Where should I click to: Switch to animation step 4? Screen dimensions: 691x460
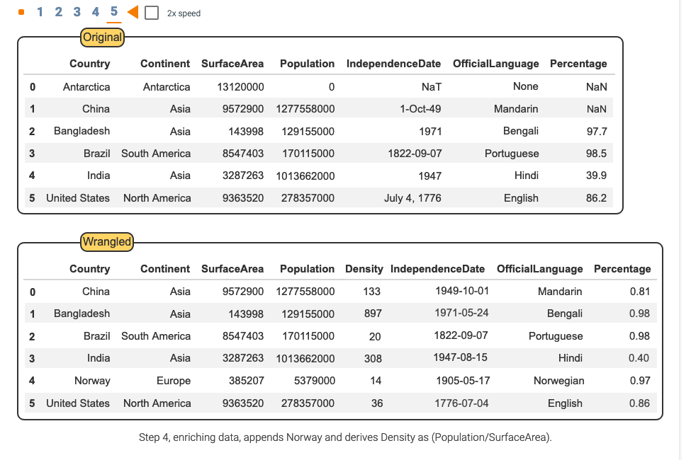click(x=95, y=12)
